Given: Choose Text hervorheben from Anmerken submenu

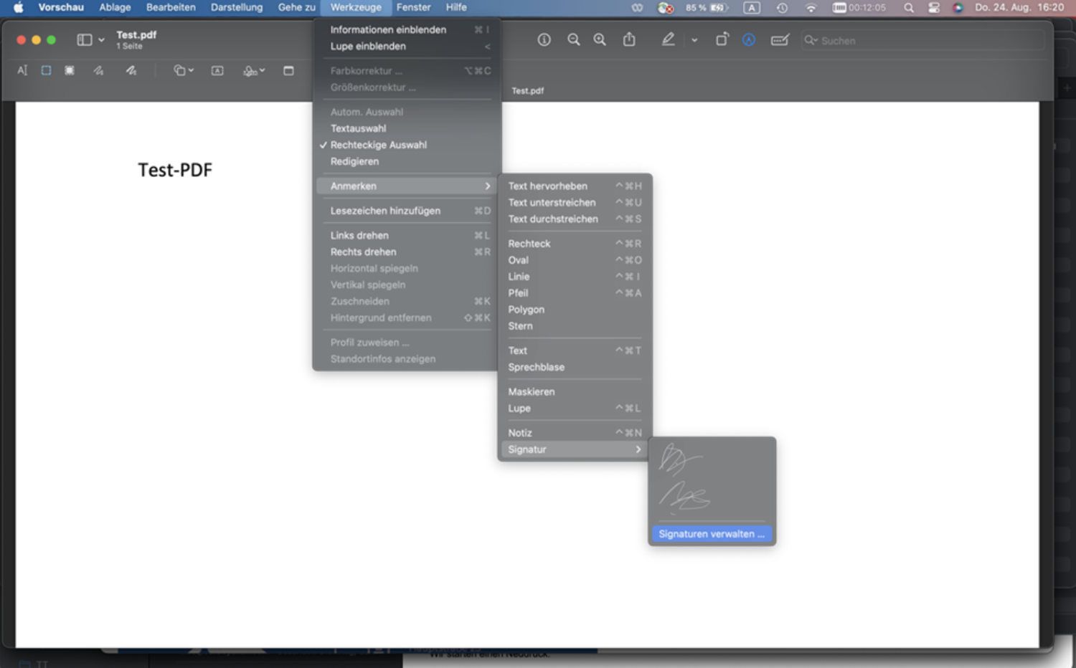Looking at the screenshot, I should tap(547, 186).
